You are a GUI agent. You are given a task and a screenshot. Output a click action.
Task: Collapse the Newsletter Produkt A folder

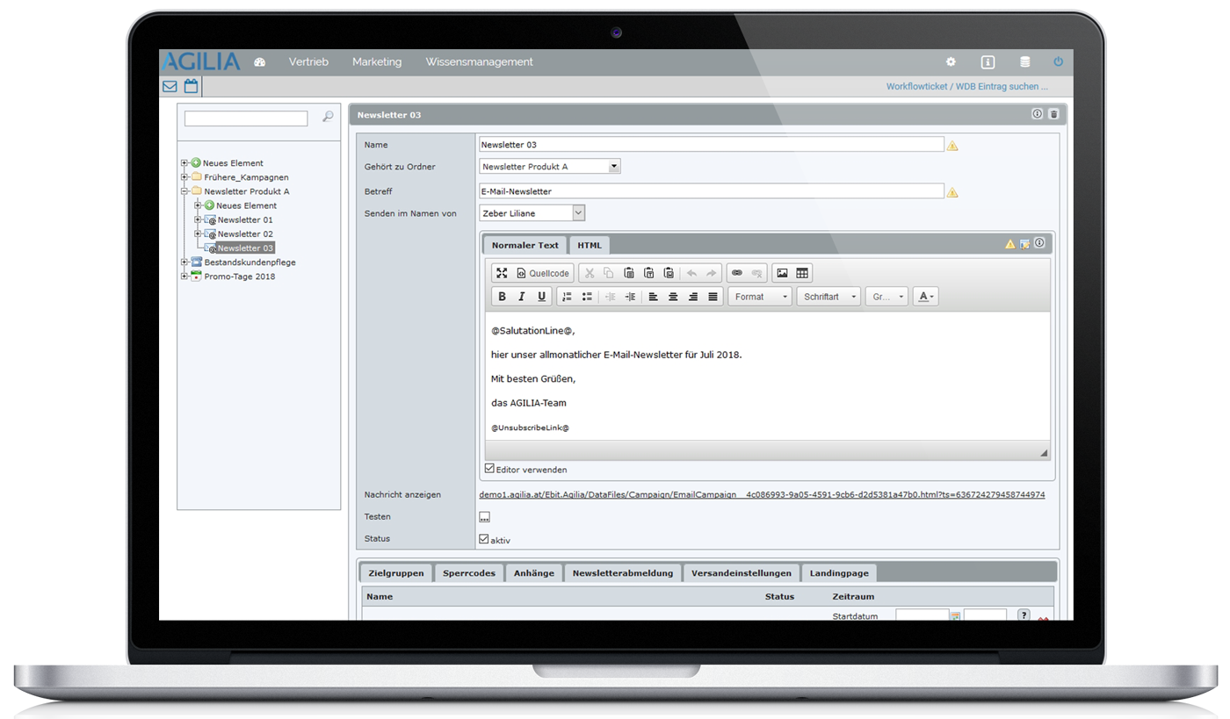184,191
